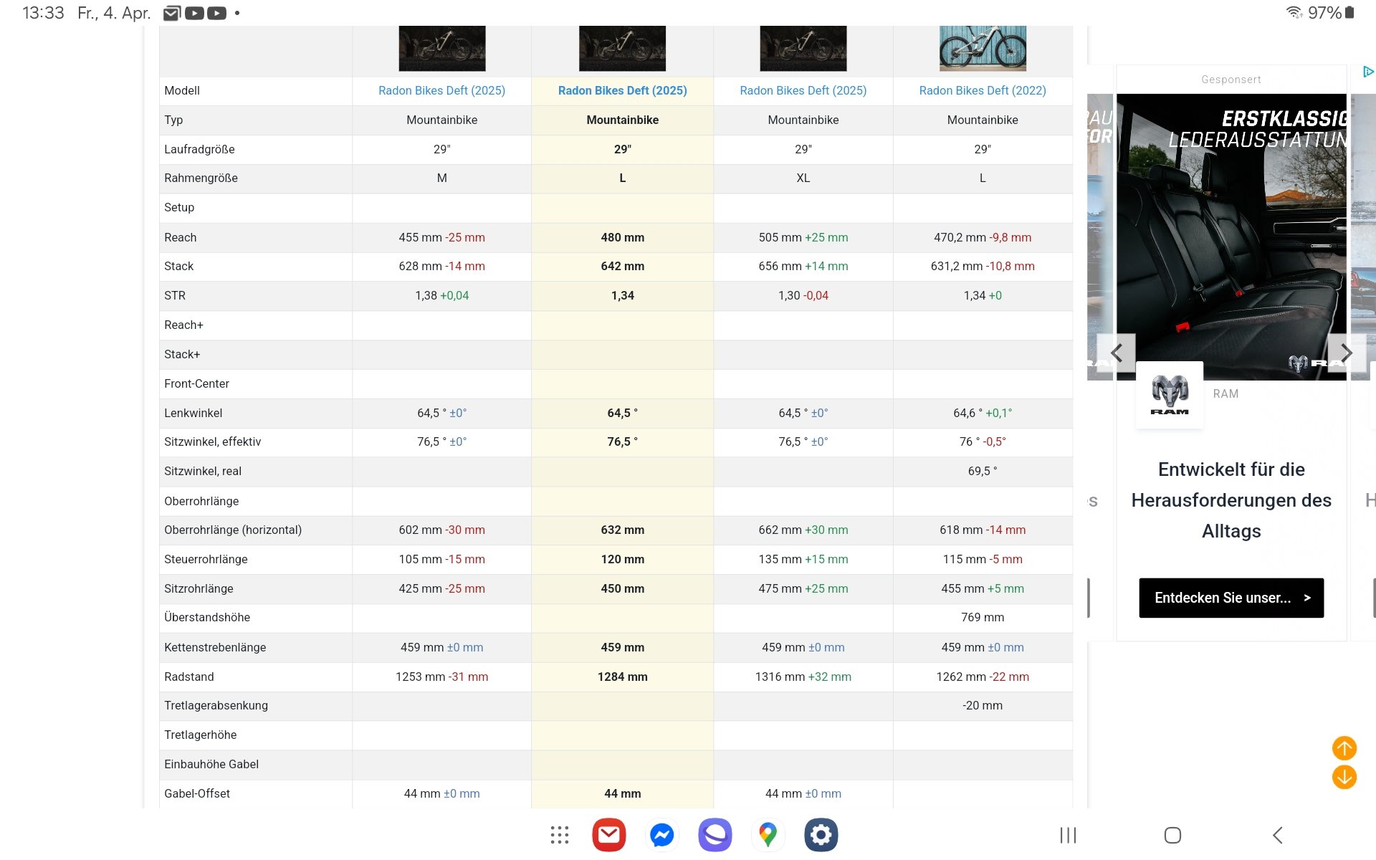
Task: Click the '69,5 °' Sitzwinkel real value
Action: point(983,471)
